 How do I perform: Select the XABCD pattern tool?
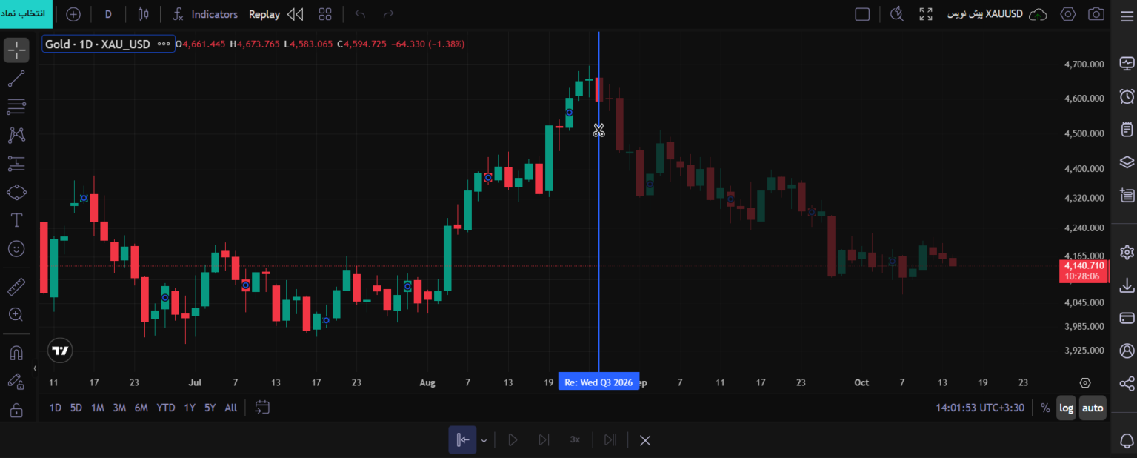16,135
